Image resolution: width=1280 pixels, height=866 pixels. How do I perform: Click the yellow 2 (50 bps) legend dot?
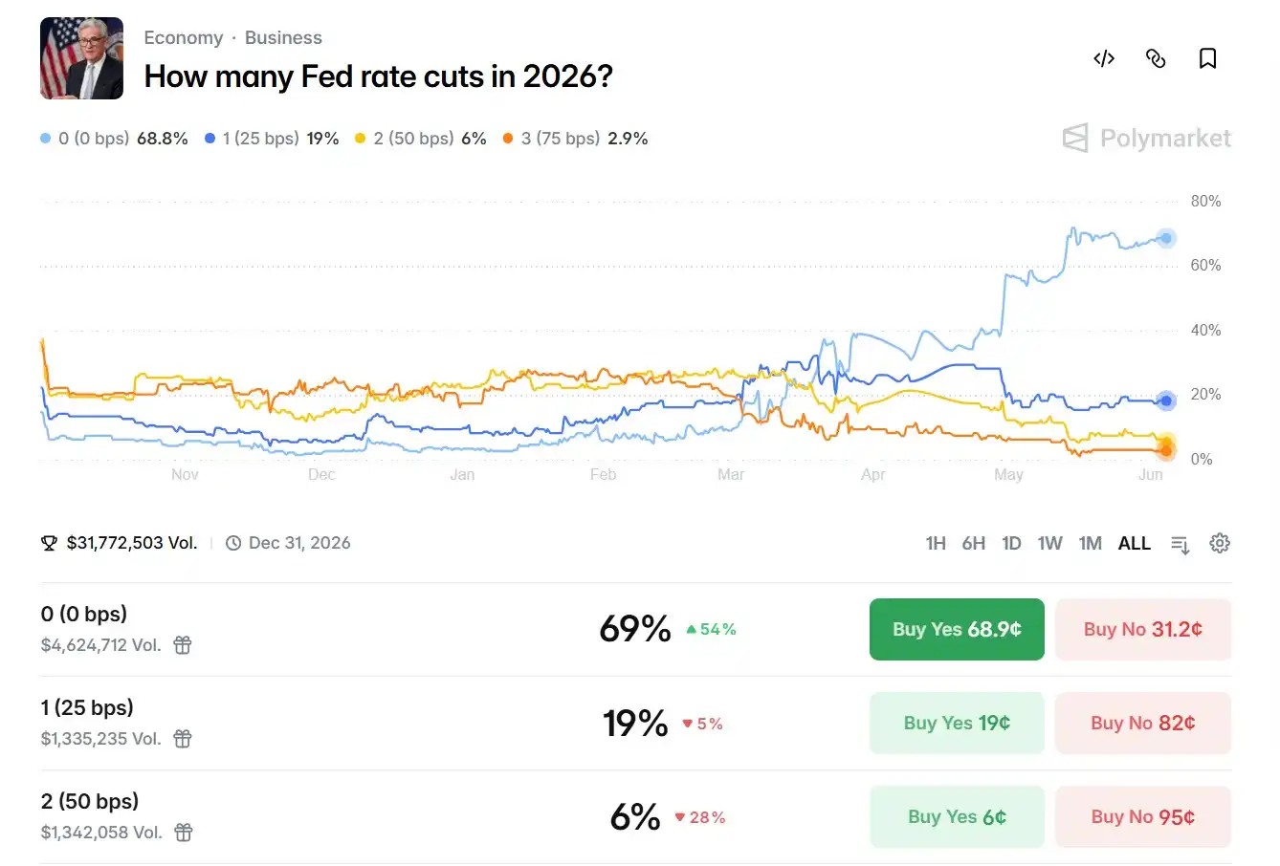361,139
